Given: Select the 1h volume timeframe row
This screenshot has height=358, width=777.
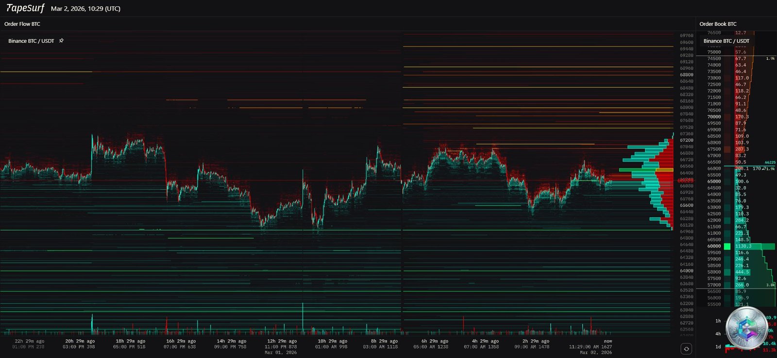Looking at the screenshot, I should [745, 321].
